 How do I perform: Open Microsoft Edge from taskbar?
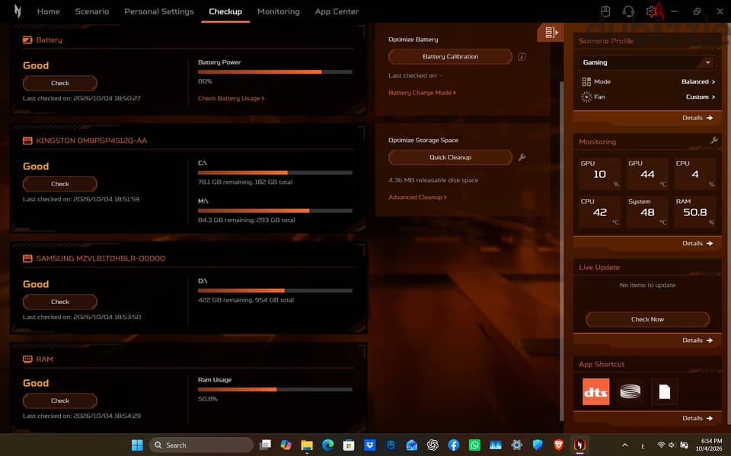point(327,445)
